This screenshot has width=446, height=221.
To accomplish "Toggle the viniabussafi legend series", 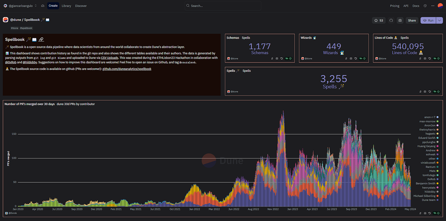I will coord(430,163).
